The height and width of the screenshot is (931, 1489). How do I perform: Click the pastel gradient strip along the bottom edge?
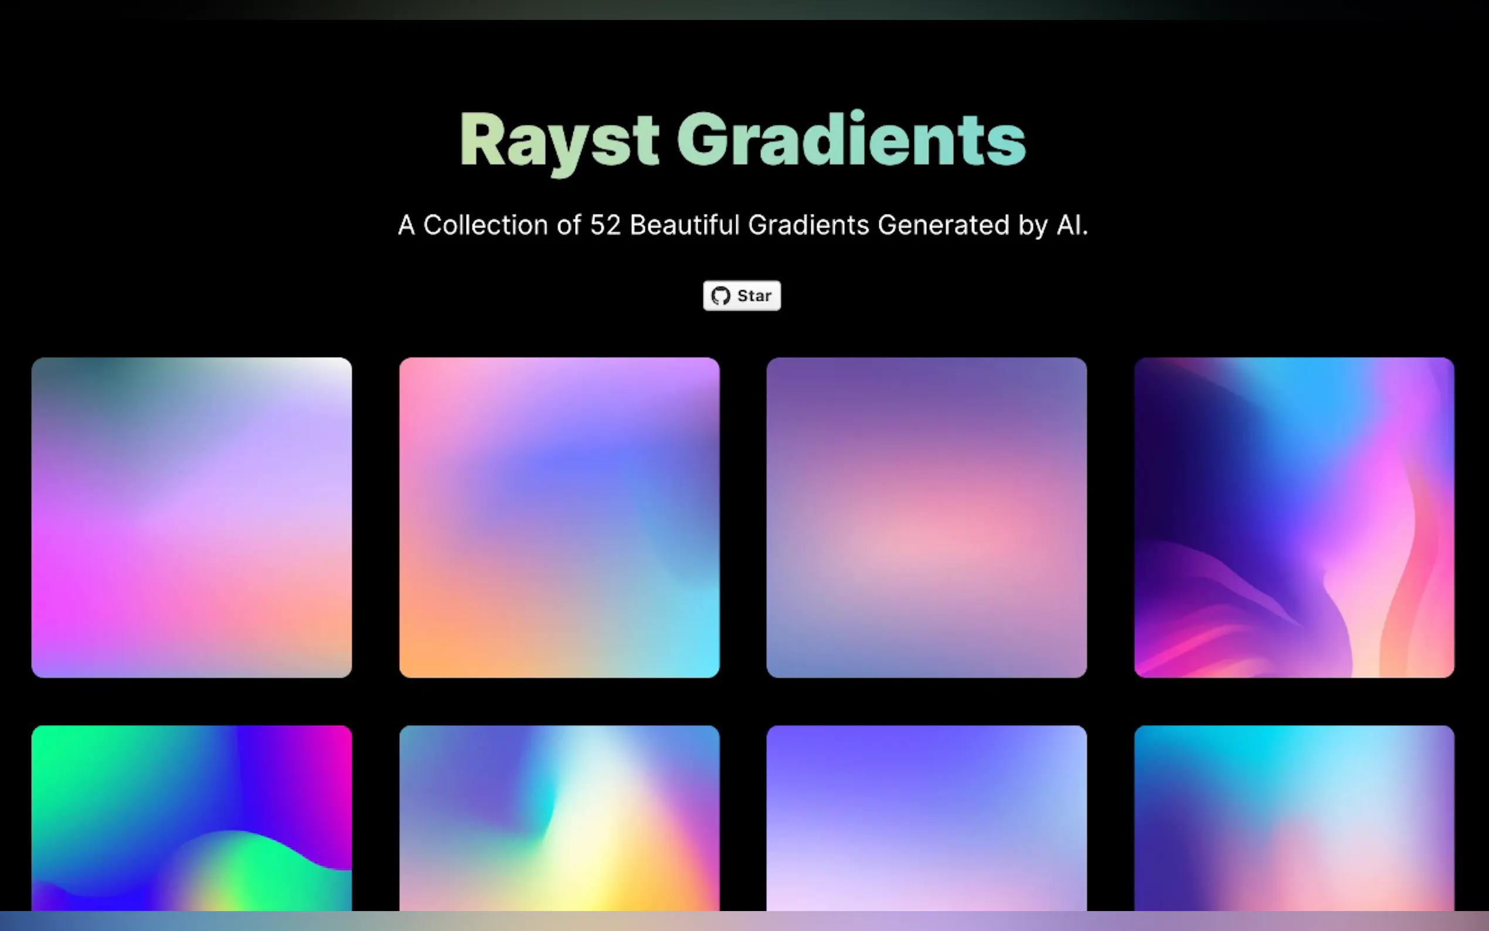pyautogui.click(x=744, y=921)
